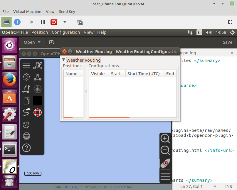Click the OpenCPN dock icon
Image resolution: width=237 pixels, height=190 pixels.
pos(9,167)
